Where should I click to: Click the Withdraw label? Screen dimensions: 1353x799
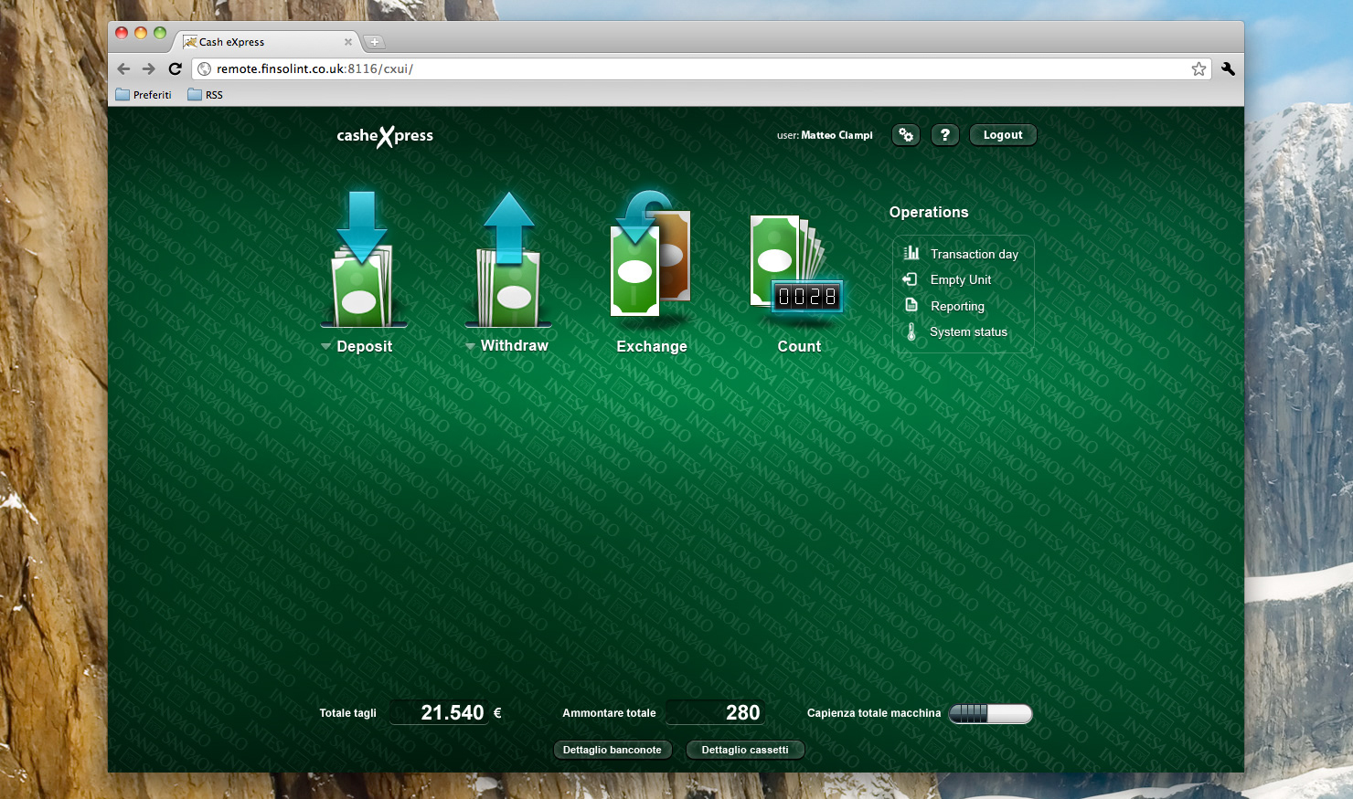pyautogui.click(x=515, y=345)
